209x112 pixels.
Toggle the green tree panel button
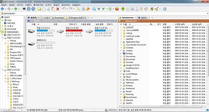(x=123, y=9)
